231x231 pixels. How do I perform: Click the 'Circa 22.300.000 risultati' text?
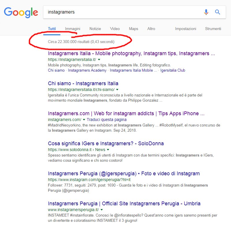click(69, 42)
